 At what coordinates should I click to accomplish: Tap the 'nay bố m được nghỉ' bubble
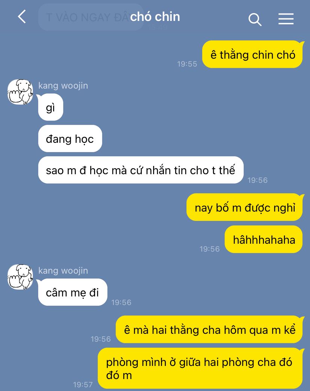pyautogui.click(x=244, y=207)
